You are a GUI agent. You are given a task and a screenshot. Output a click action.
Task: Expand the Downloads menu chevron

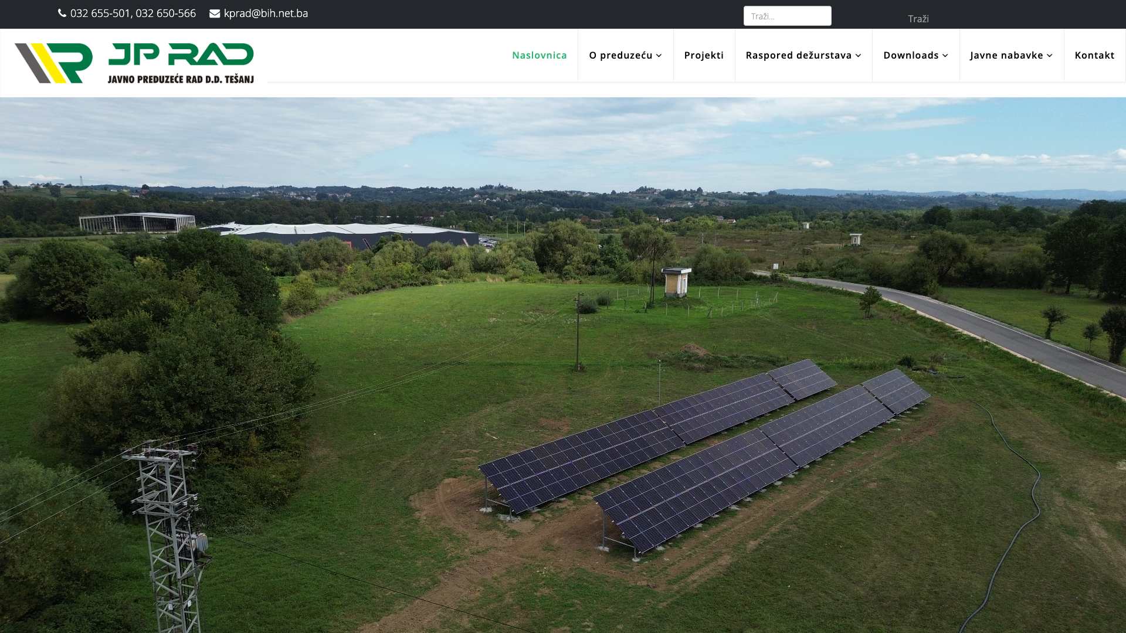(x=945, y=56)
